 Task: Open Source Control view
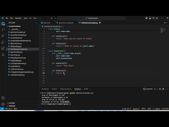(x=3, y=36)
